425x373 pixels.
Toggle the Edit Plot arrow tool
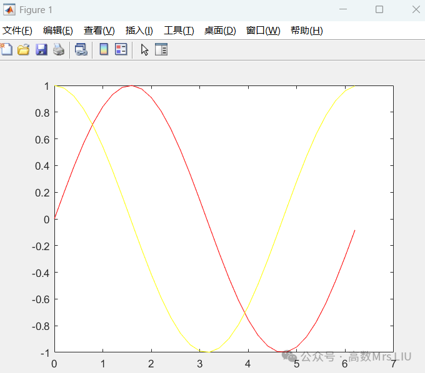[144, 50]
